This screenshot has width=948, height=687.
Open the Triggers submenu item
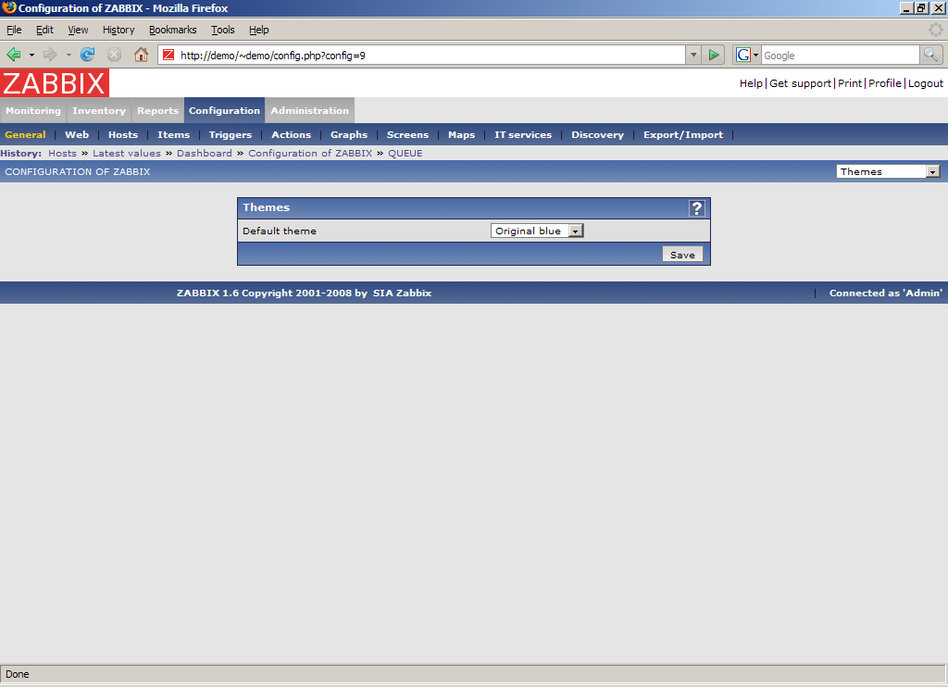(x=231, y=135)
